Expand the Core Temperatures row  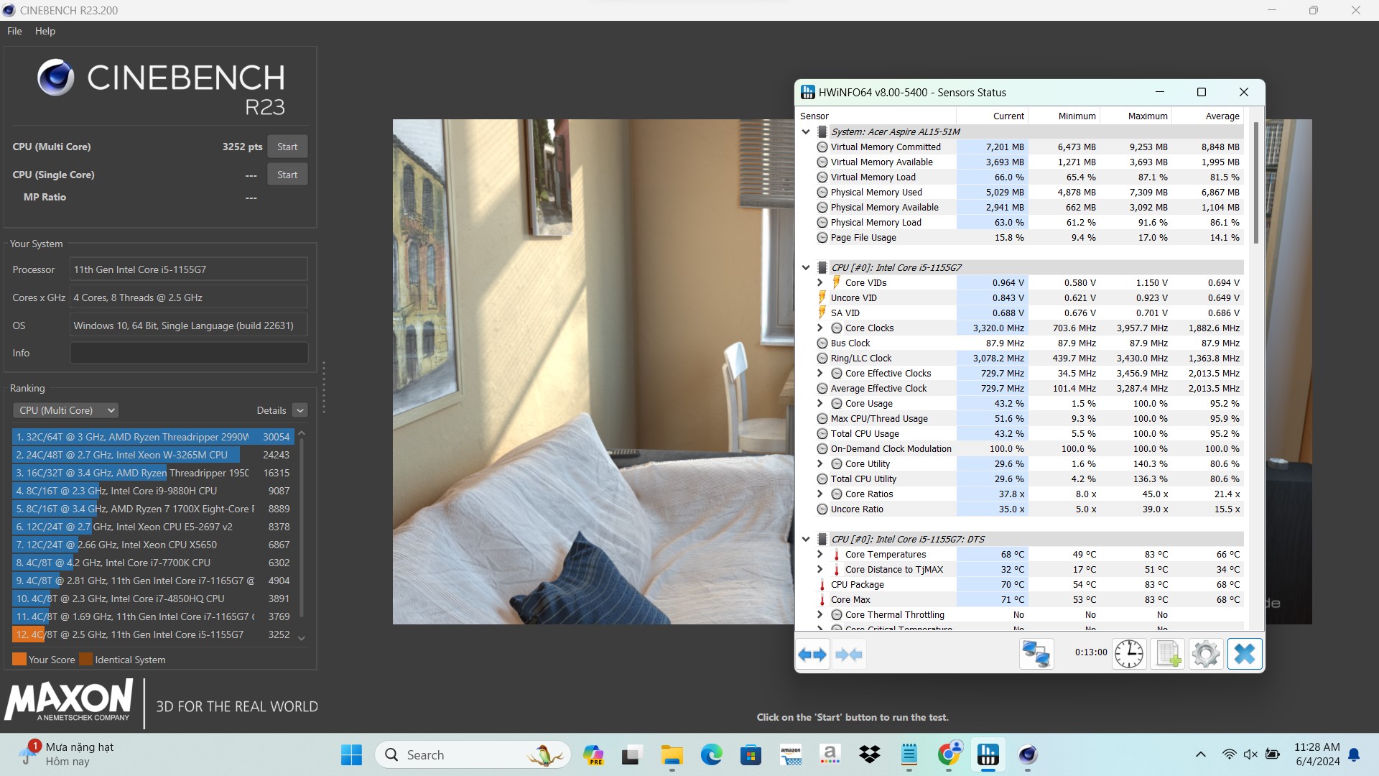click(x=820, y=554)
